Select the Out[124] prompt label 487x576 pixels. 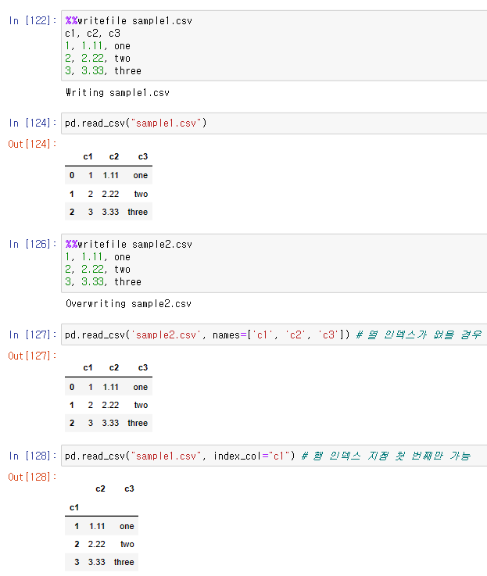[x=32, y=144]
